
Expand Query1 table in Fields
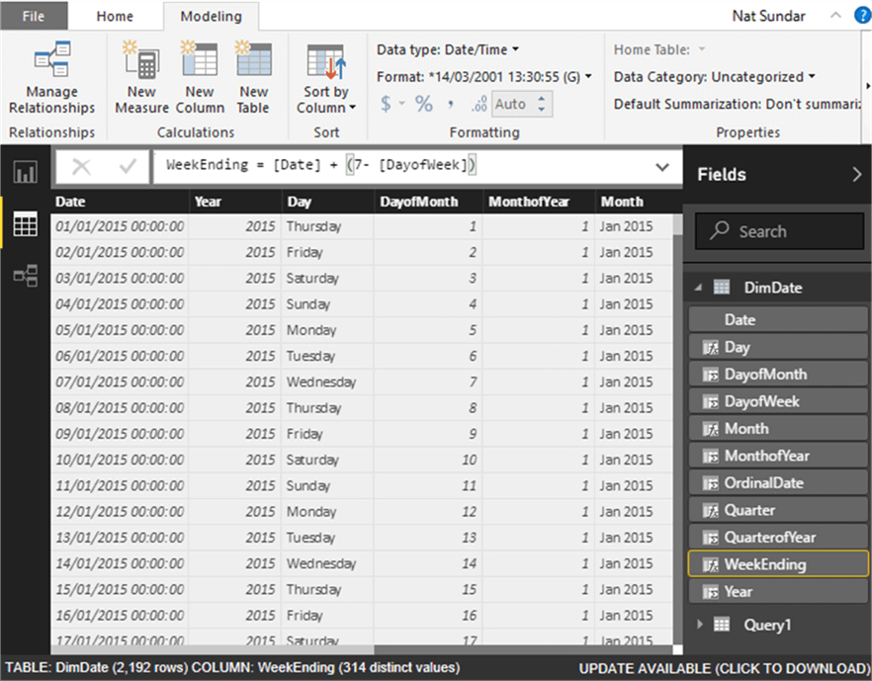click(x=700, y=625)
